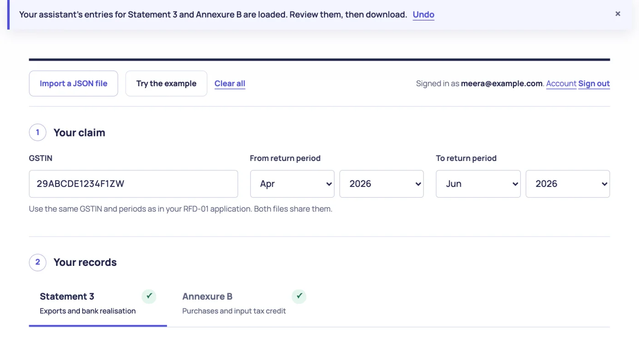Undo the loaded assistant entries

coord(424,15)
